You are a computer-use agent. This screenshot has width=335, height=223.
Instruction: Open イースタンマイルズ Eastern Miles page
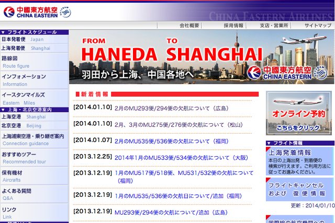point(34,99)
